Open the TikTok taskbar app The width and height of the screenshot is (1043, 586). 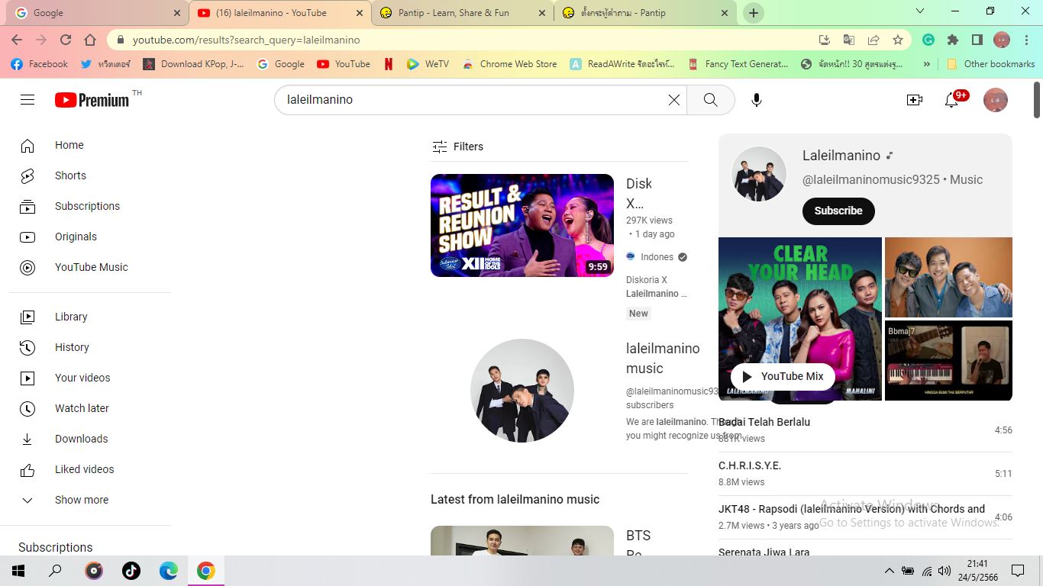(131, 571)
